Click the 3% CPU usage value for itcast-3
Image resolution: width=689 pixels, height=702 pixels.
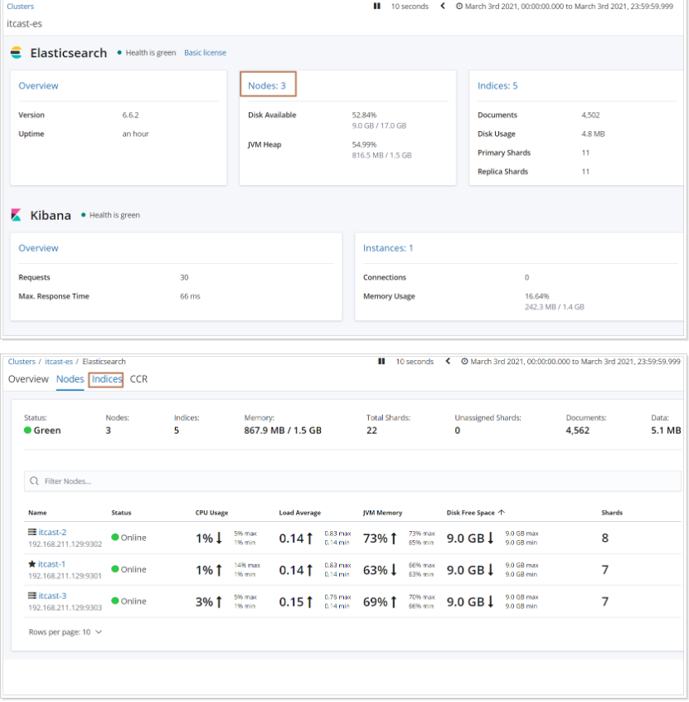pyautogui.click(x=204, y=602)
